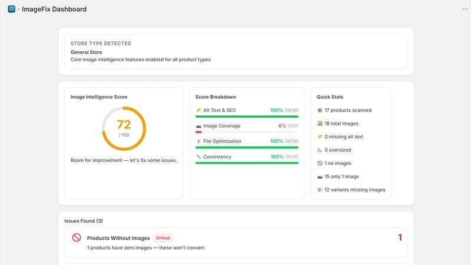Click the 'Issues Found (3)' heading
The height and width of the screenshot is (265, 471).
84,221
